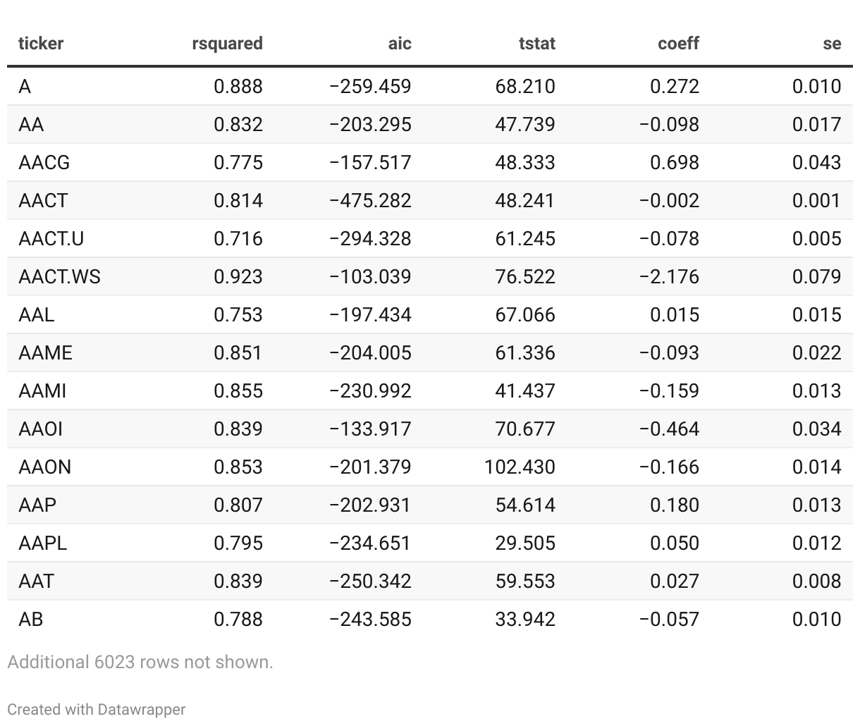This screenshot has width=860, height=726.
Task: Select the AAL ticker cell
Action: [x=37, y=315]
